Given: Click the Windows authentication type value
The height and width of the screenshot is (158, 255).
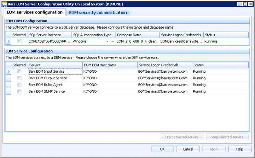Looking at the screenshot, I should (80, 41).
